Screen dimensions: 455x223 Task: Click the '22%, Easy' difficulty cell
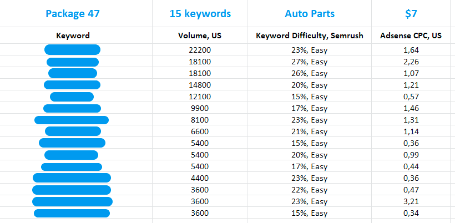click(310, 190)
